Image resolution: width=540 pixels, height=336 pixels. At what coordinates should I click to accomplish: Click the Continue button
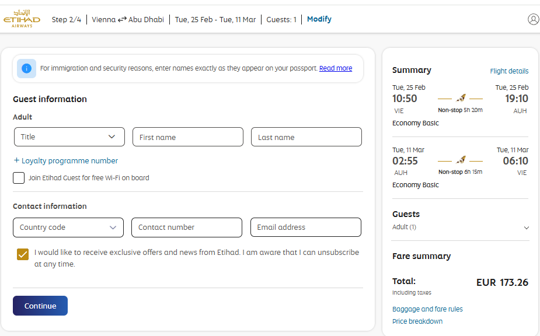(x=40, y=306)
